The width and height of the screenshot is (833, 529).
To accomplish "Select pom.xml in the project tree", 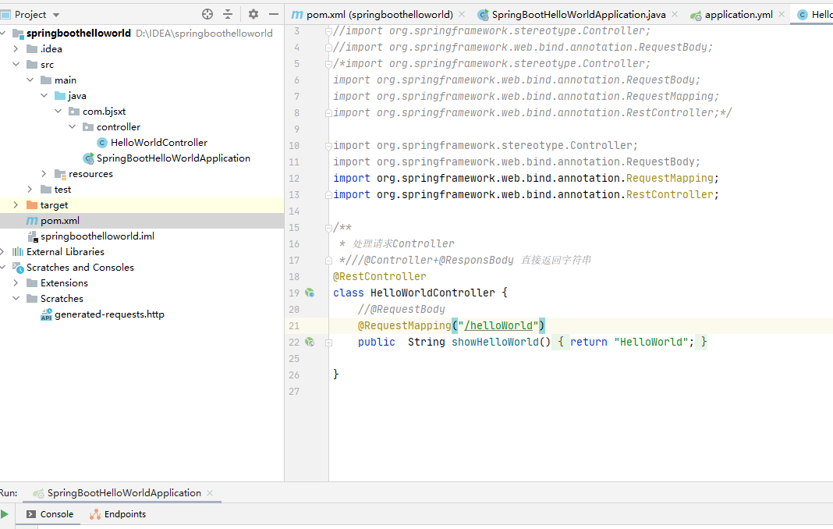I will coord(60,221).
